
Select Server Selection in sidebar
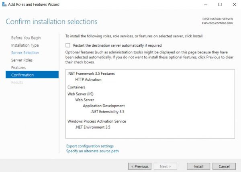25,53
